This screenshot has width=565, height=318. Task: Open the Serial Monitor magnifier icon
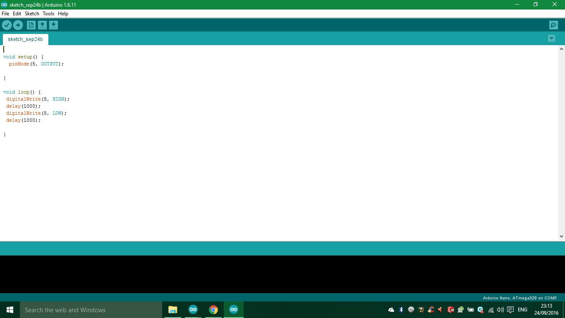pos(553,25)
